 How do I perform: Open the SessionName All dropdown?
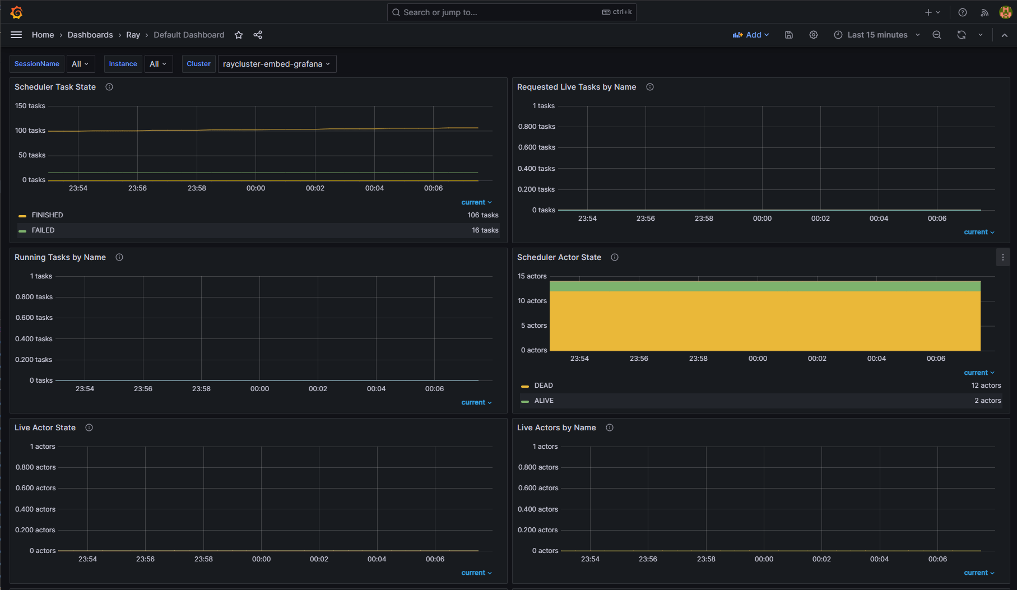tap(81, 63)
